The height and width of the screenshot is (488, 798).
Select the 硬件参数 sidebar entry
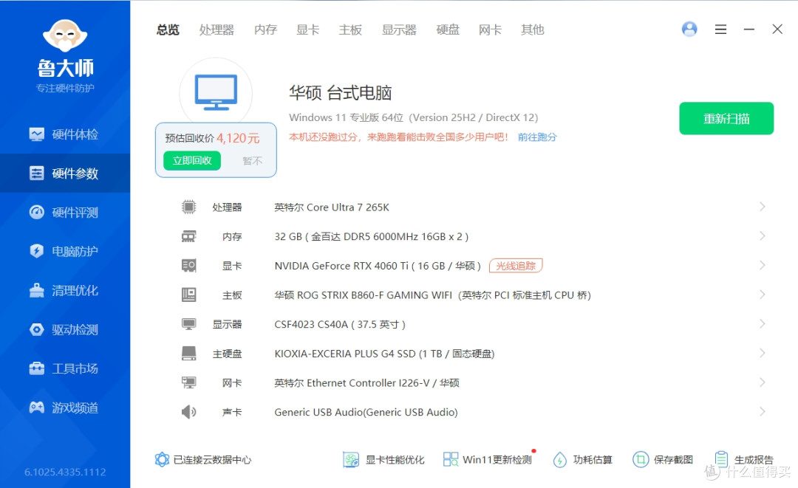tap(64, 173)
